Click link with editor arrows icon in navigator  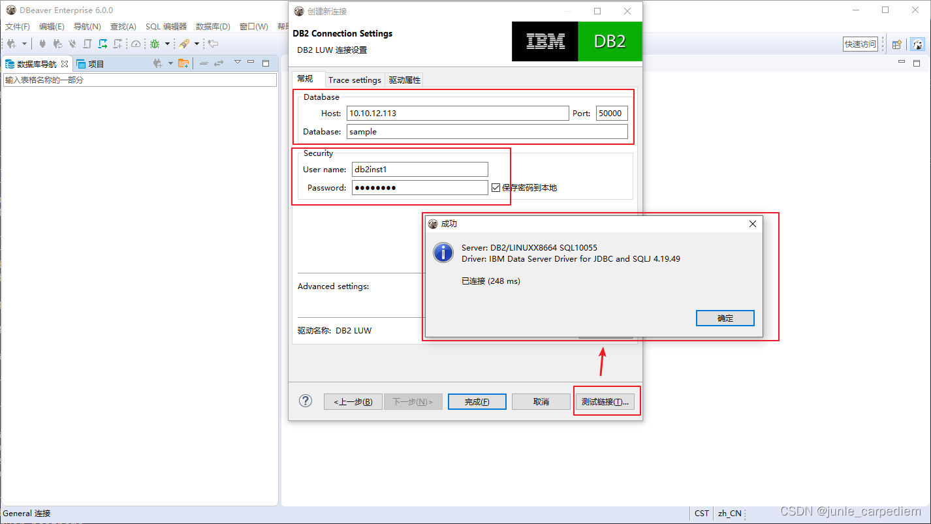(219, 63)
